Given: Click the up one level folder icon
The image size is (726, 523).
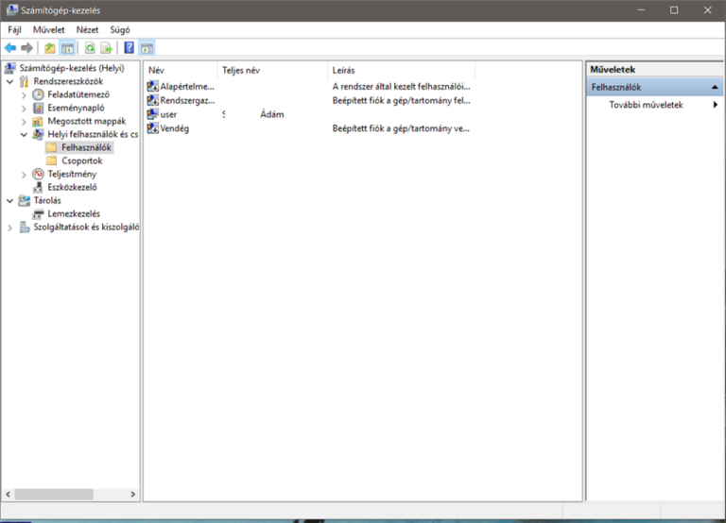Looking at the screenshot, I should [49, 47].
